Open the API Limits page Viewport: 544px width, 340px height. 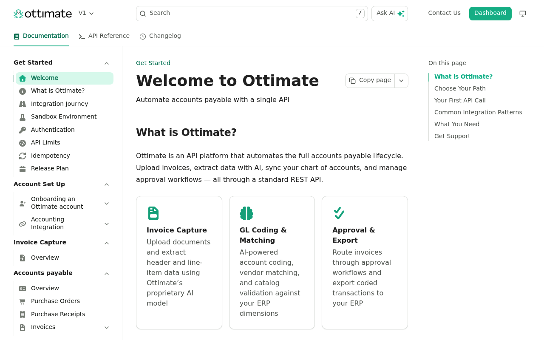(x=65, y=143)
